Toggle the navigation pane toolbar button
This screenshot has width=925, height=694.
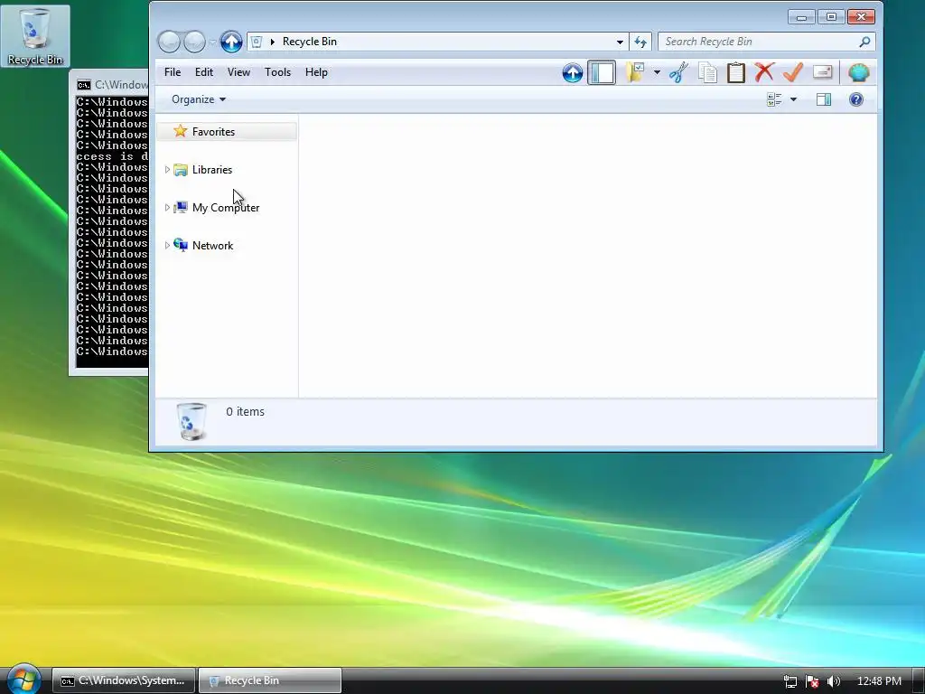tap(602, 72)
